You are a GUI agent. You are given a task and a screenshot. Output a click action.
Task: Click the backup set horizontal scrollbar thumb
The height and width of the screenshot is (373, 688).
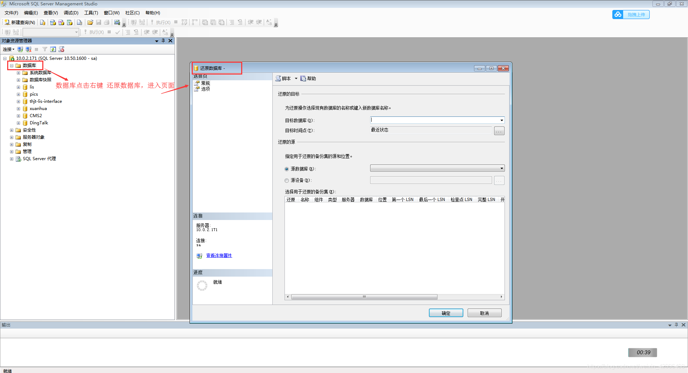click(x=364, y=297)
